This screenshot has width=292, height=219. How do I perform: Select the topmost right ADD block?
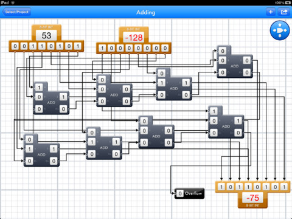pos(235,62)
